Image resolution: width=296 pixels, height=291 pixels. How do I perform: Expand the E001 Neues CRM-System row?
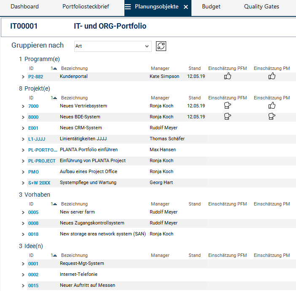coord(23,128)
